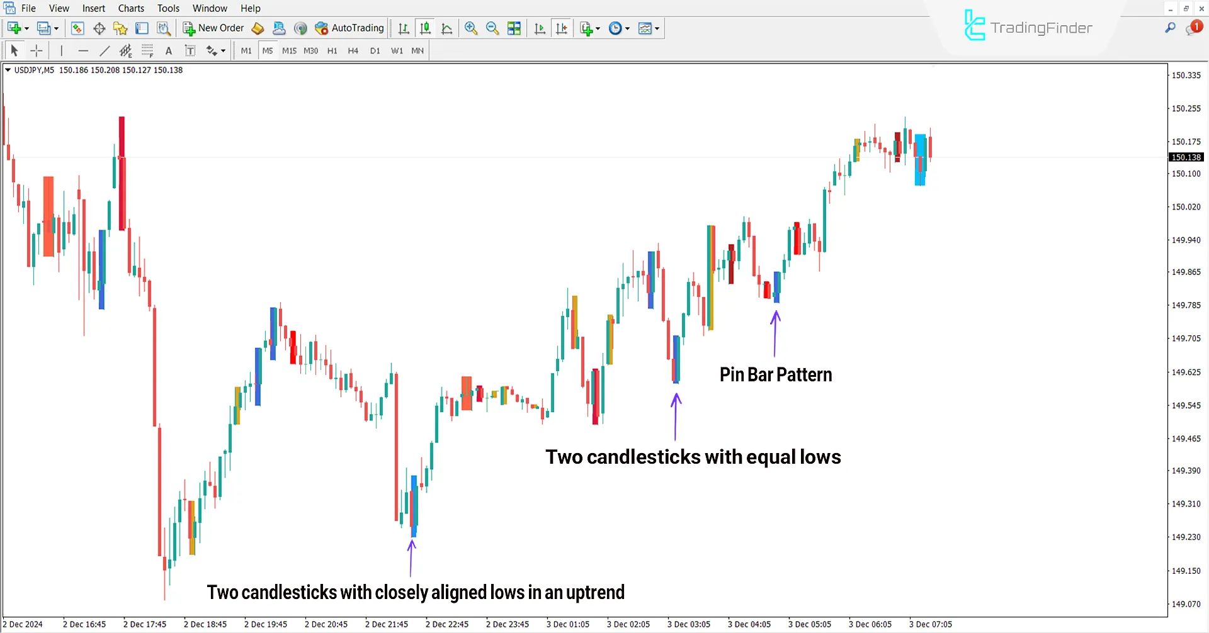This screenshot has width=1209, height=633.
Task: Toggle AutoTrading on
Action: point(349,28)
